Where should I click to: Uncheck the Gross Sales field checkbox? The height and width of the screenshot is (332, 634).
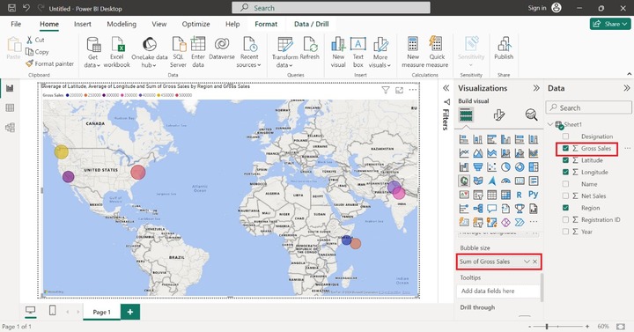[x=565, y=149]
